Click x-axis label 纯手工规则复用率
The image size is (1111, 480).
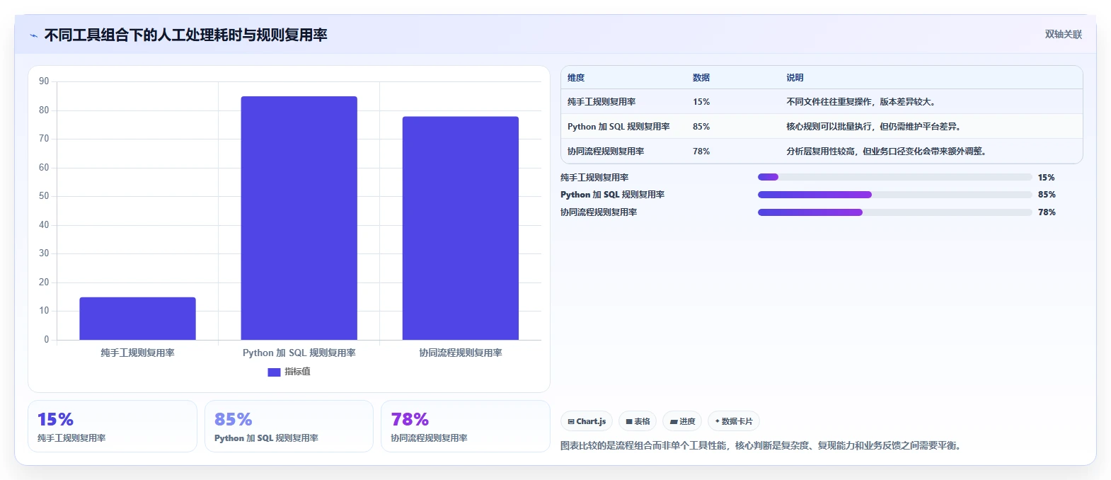click(137, 353)
